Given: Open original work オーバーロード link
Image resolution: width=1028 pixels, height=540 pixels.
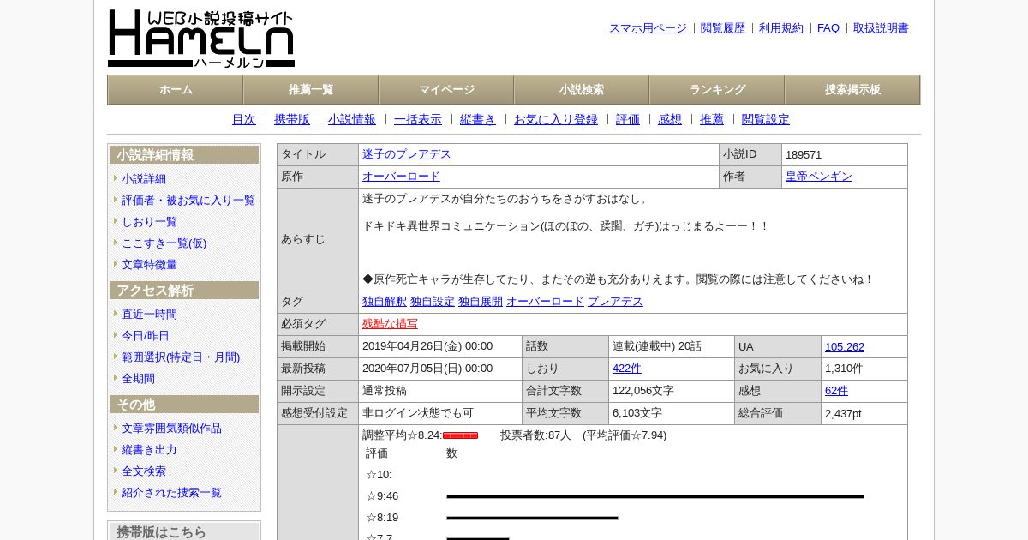Looking at the screenshot, I should coord(401,177).
